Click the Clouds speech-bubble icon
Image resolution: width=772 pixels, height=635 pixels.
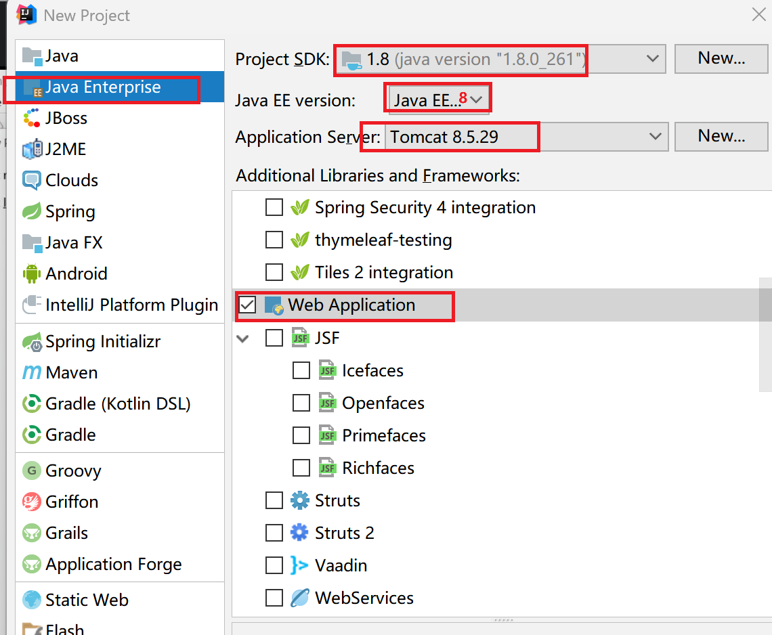[32, 180]
